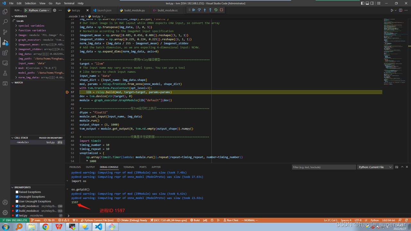The width and height of the screenshot is (411, 231).
Task: Open the Explorer view in activity bar
Action: point(5,12)
